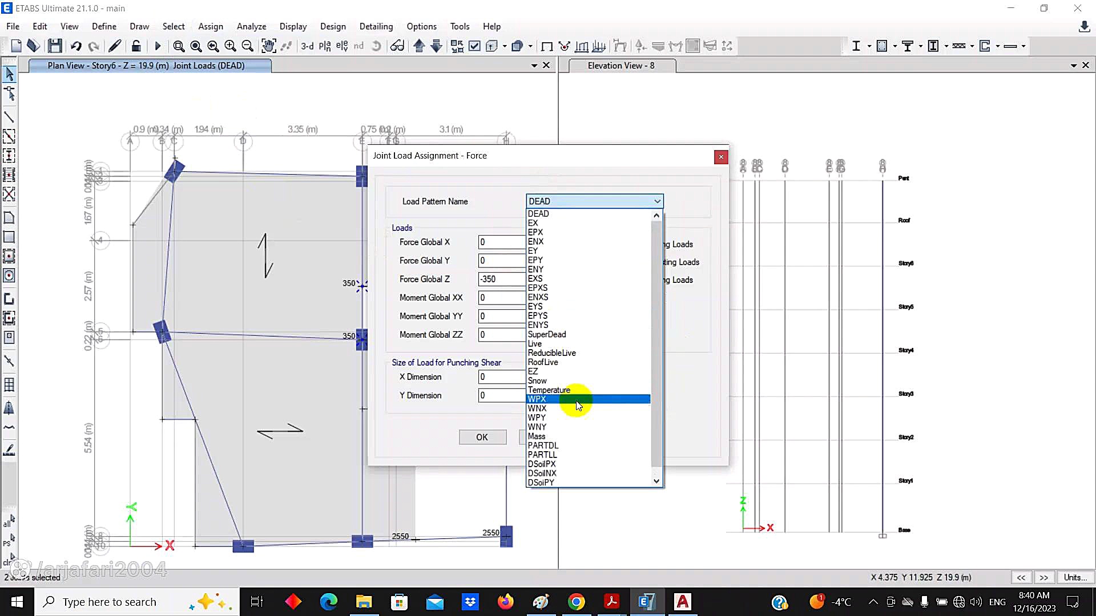
Task: Open the Analyze menu
Action: pos(251,26)
